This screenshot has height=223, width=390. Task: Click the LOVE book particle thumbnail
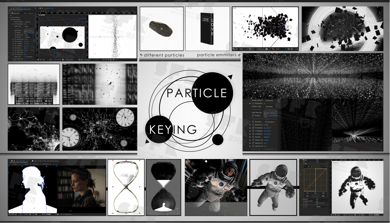tap(208, 29)
